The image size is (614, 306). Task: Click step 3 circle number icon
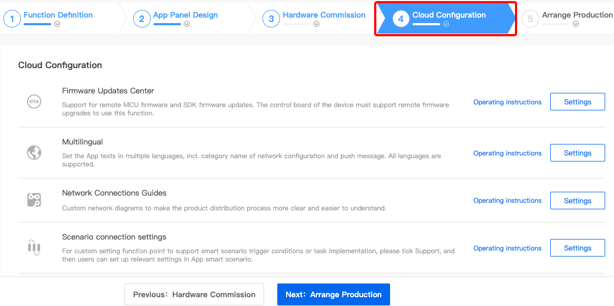click(x=271, y=19)
